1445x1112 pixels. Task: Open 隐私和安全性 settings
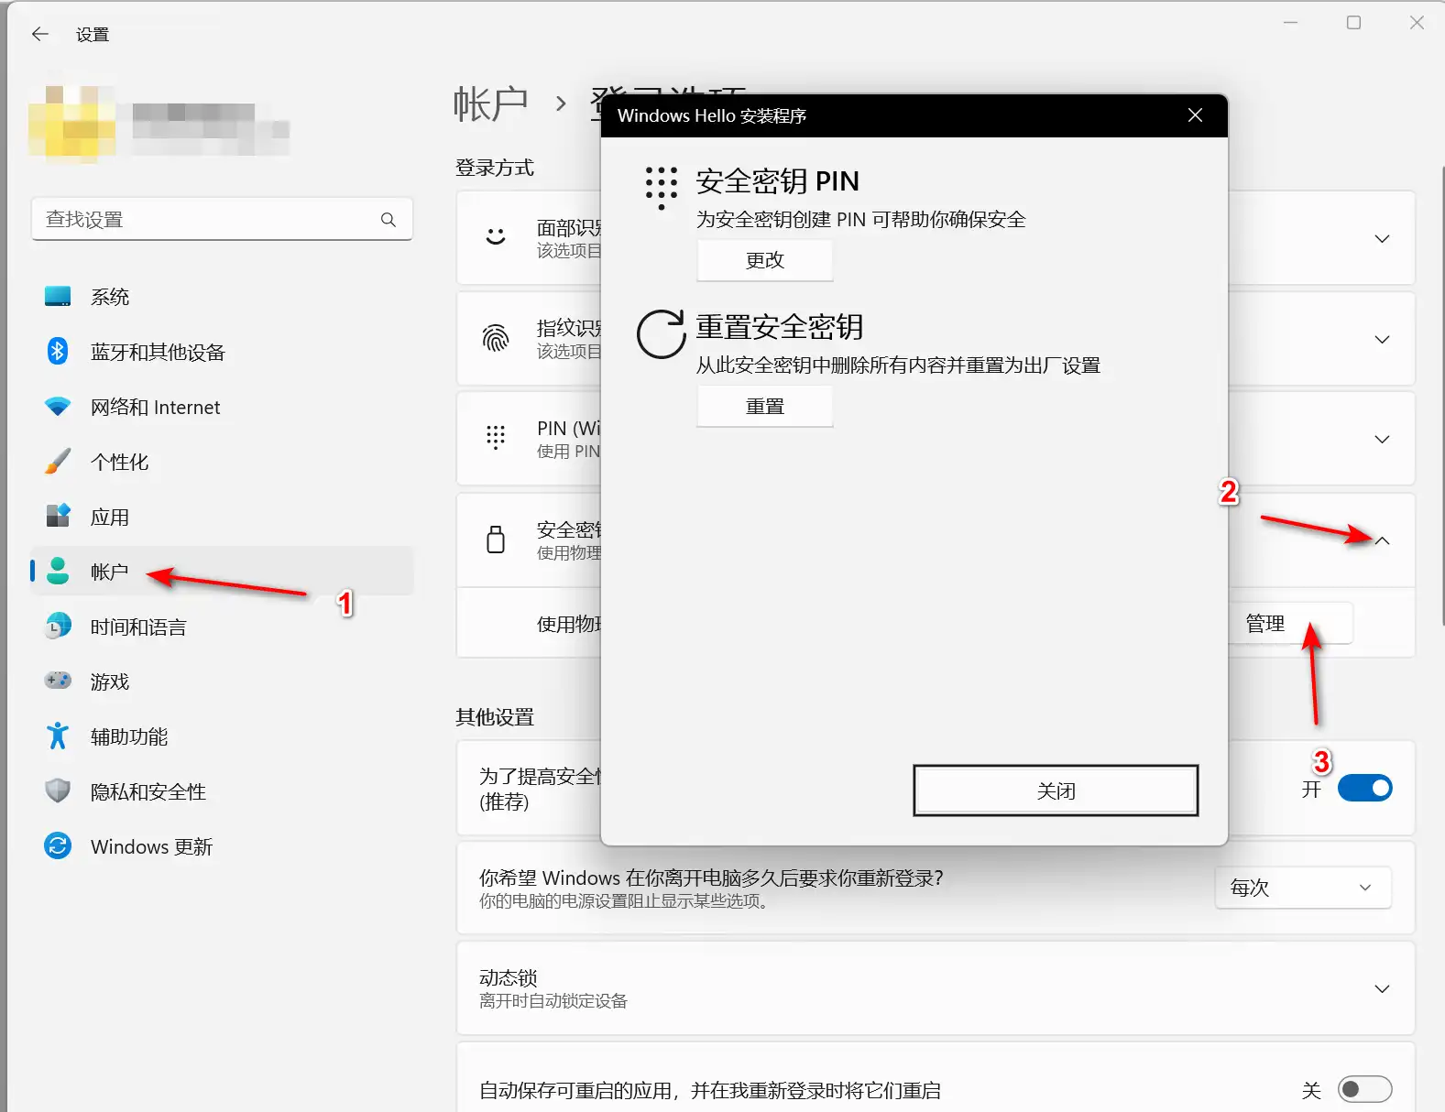(x=223, y=791)
